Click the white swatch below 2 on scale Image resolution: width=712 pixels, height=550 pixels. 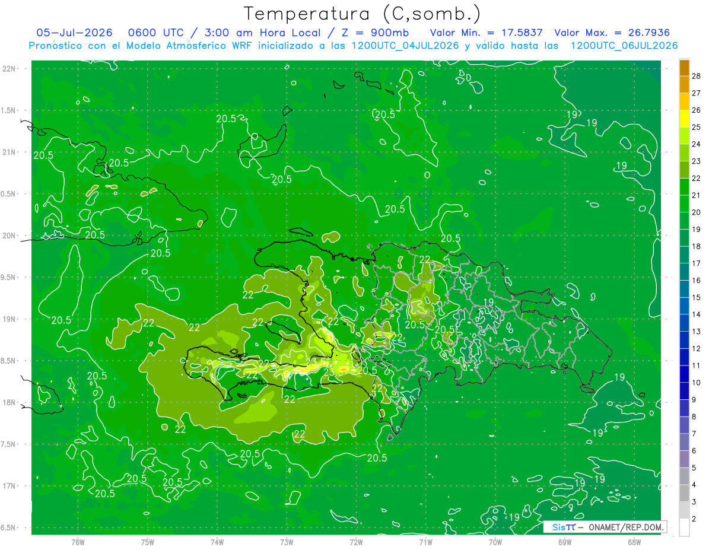[684, 527]
